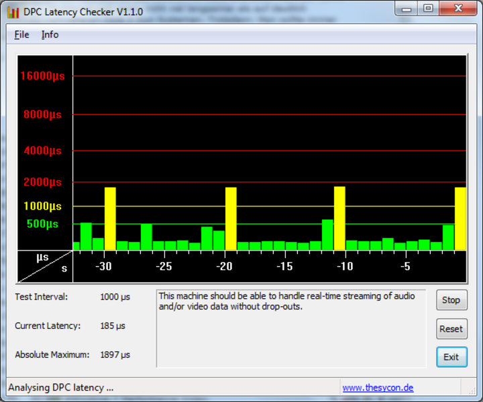The image size is (483, 402).
Task: Click the Absolute Maximum value 1897 µs
Action: pyautogui.click(x=115, y=354)
